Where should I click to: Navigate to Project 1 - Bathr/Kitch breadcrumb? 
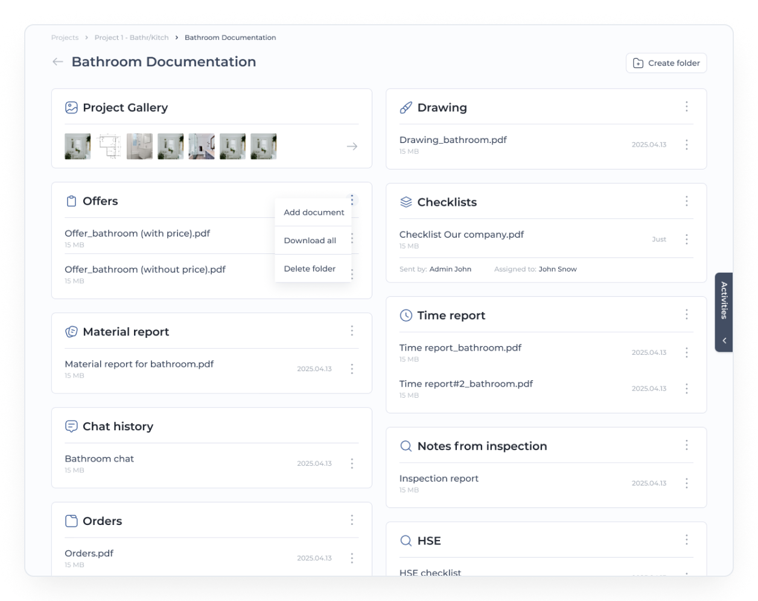132,37
